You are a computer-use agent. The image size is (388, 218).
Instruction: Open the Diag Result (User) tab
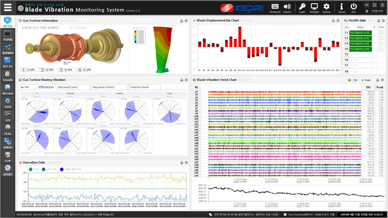pos(73,87)
